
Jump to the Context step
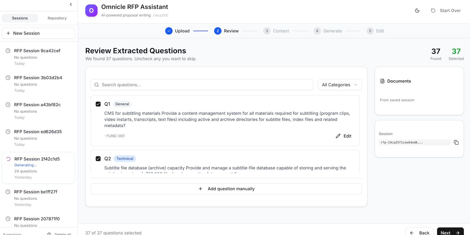[x=276, y=31]
